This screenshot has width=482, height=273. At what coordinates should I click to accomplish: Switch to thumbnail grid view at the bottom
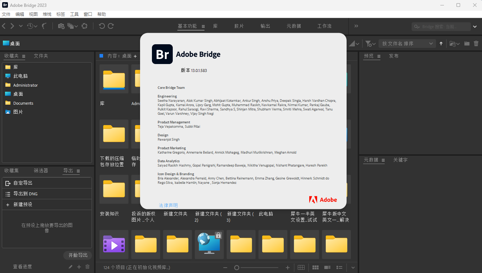tap(315, 267)
